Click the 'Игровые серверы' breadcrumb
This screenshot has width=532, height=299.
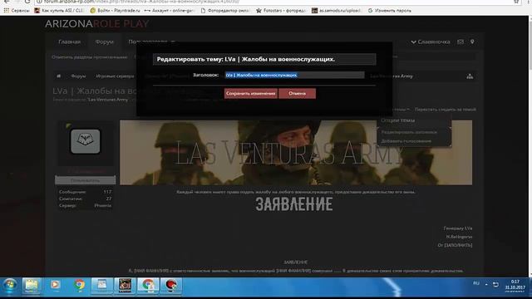115,76
